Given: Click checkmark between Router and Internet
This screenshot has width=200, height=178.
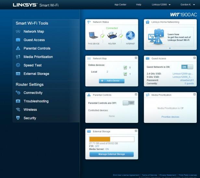Looking at the screenshot, I should 121,36.
